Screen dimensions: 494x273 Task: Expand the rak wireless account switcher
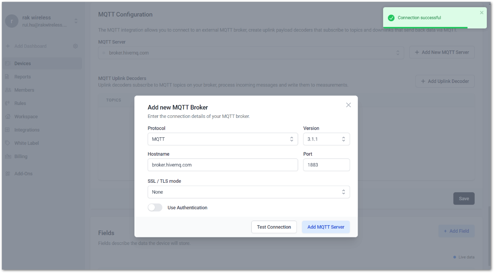click(x=76, y=21)
